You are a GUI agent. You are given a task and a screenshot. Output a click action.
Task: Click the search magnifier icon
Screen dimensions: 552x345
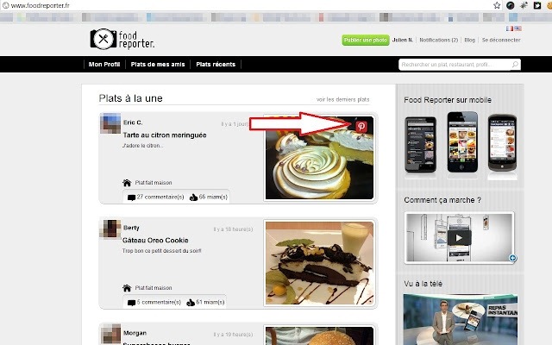point(515,65)
